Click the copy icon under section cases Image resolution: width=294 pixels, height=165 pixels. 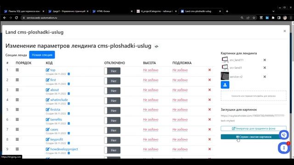point(69,133)
